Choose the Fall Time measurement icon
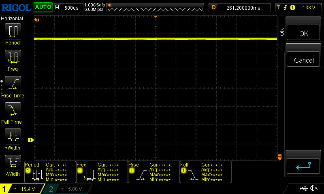 click(12, 111)
